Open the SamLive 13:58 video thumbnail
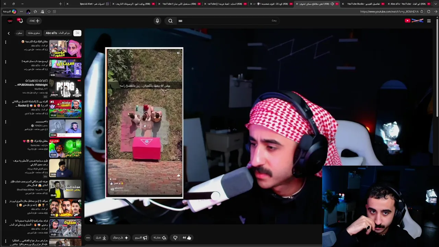 coord(65,148)
